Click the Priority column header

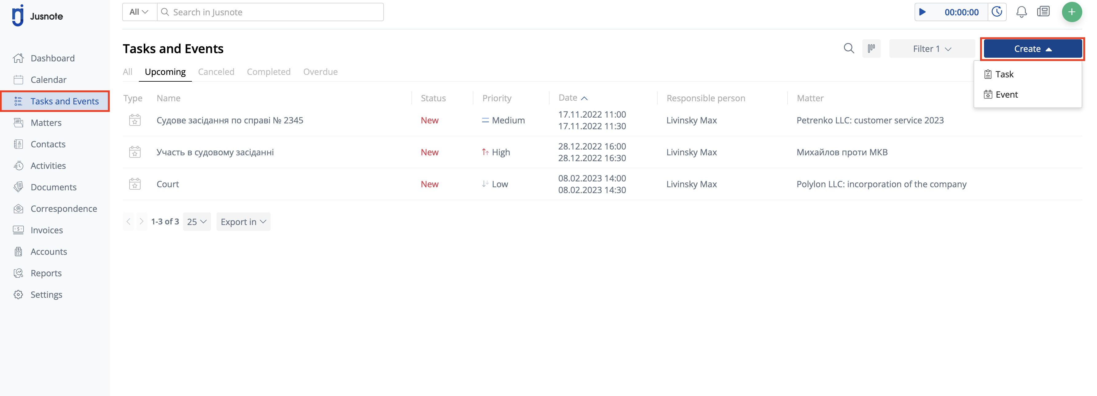(497, 98)
